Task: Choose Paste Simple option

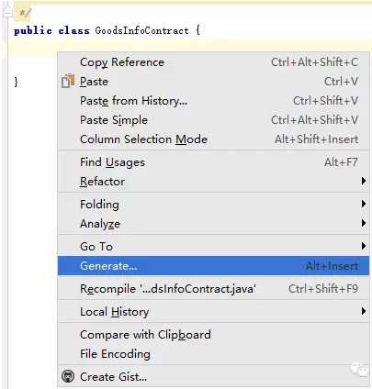Action: pos(213,120)
